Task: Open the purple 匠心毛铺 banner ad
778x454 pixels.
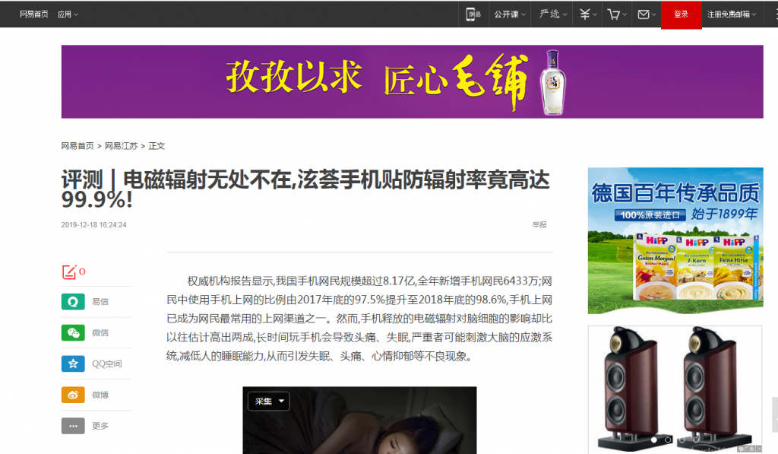Action: 412,81
